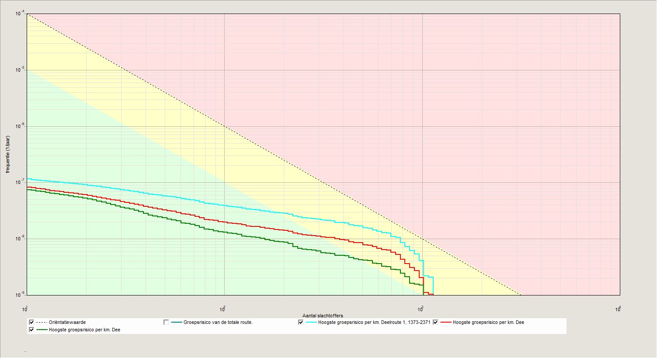
Task: Toggle the red Hoogste groepsrisico series checkbox
Action: [435, 323]
